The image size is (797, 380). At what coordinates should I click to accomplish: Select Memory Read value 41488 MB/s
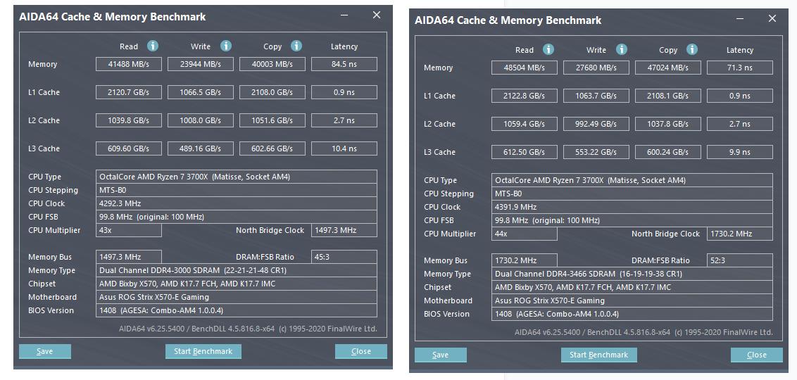coord(129,64)
